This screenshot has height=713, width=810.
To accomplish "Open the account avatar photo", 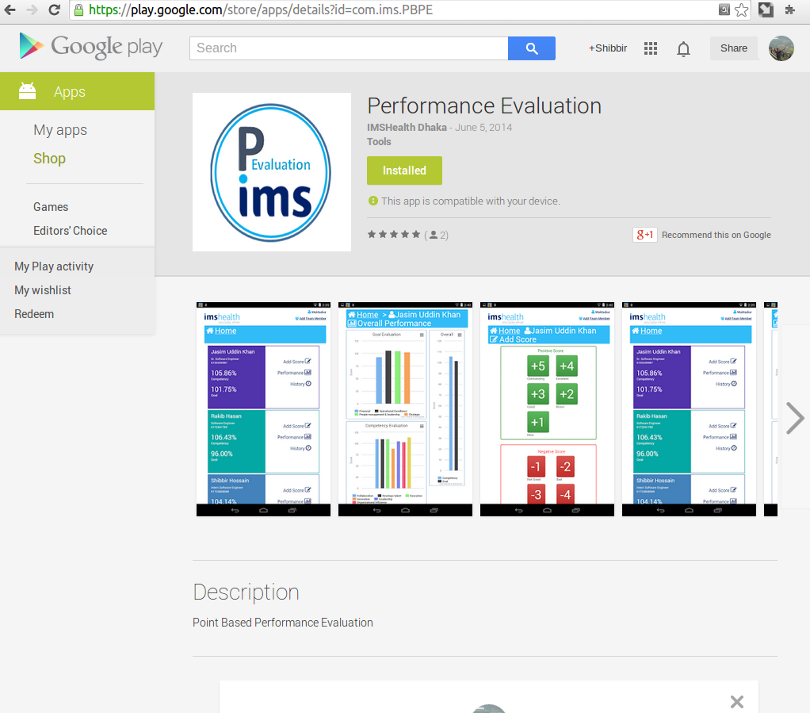I will pos(781,48).
